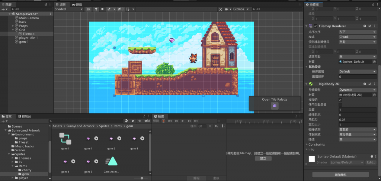Toggle 模擬的 simulated checkbox
This screenshot has width=381, height=181.
340,100
